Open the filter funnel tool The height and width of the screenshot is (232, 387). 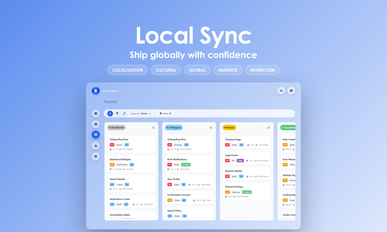[117, 113]
